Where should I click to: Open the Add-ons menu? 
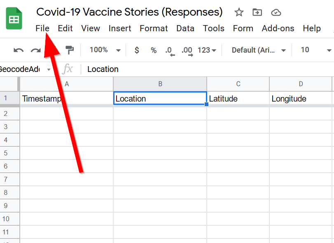[x=278, y=28]
